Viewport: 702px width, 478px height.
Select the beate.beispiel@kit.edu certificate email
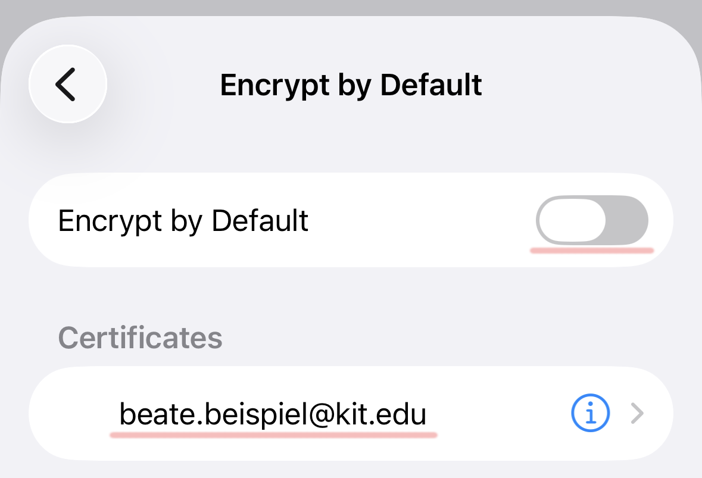click(273, 413)
